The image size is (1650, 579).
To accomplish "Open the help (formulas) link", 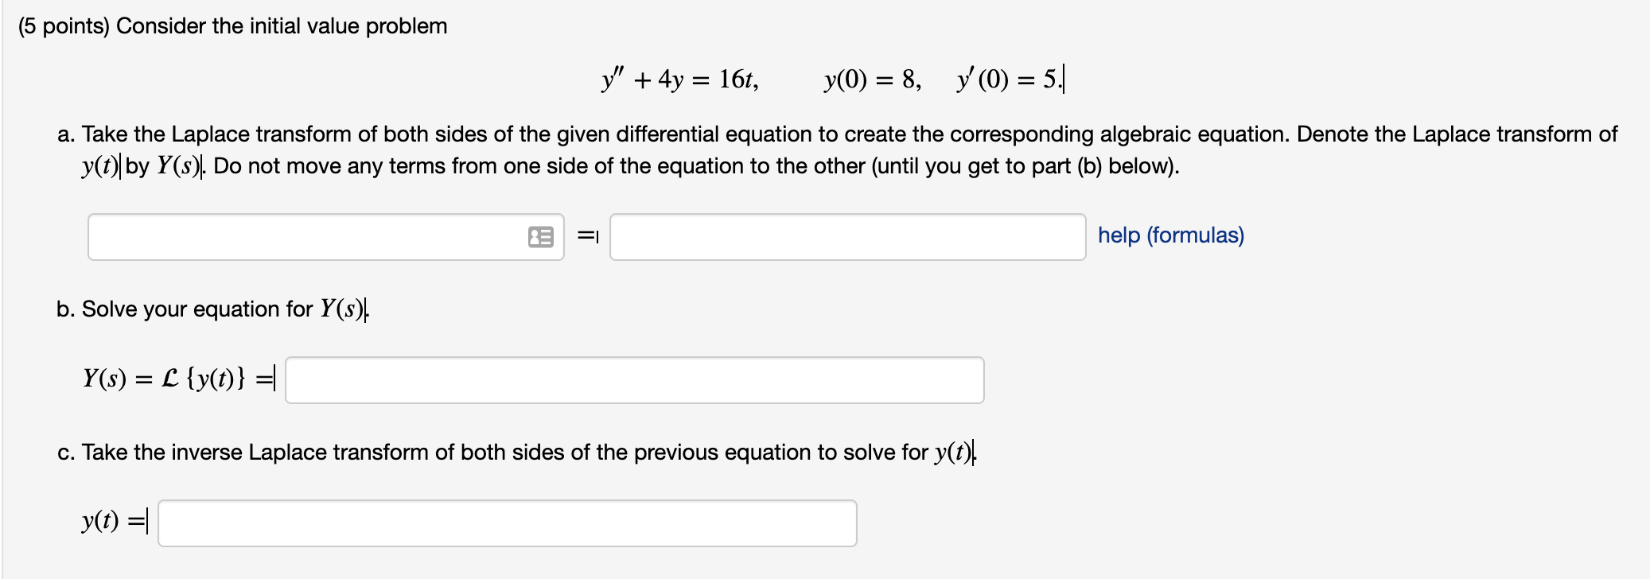I will (1170, 235).
